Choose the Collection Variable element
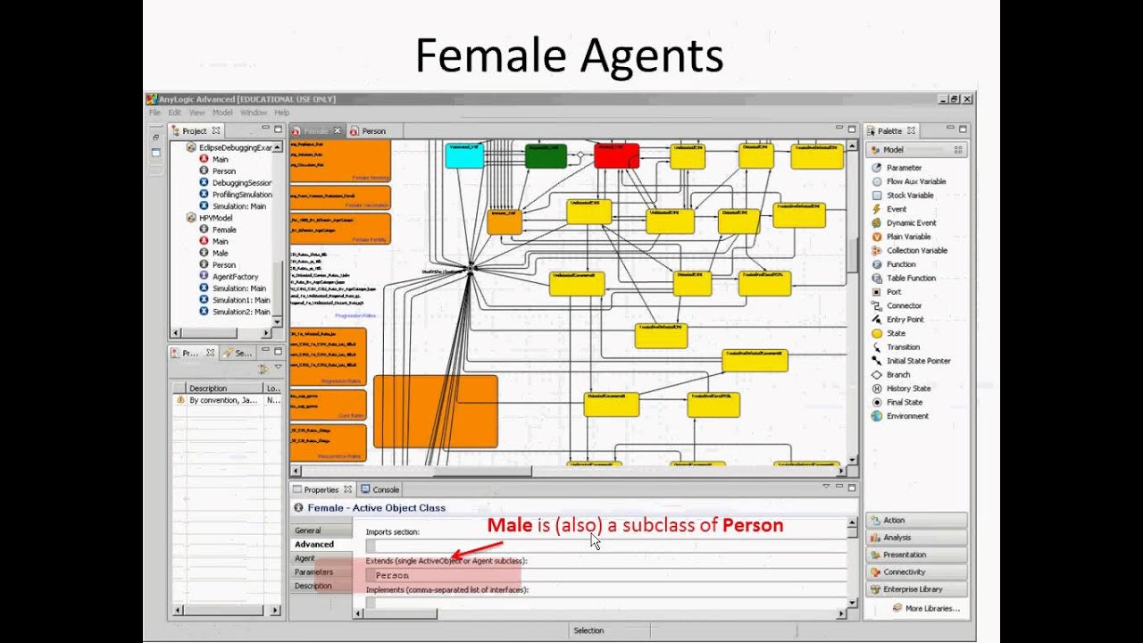 pos(916,250)
